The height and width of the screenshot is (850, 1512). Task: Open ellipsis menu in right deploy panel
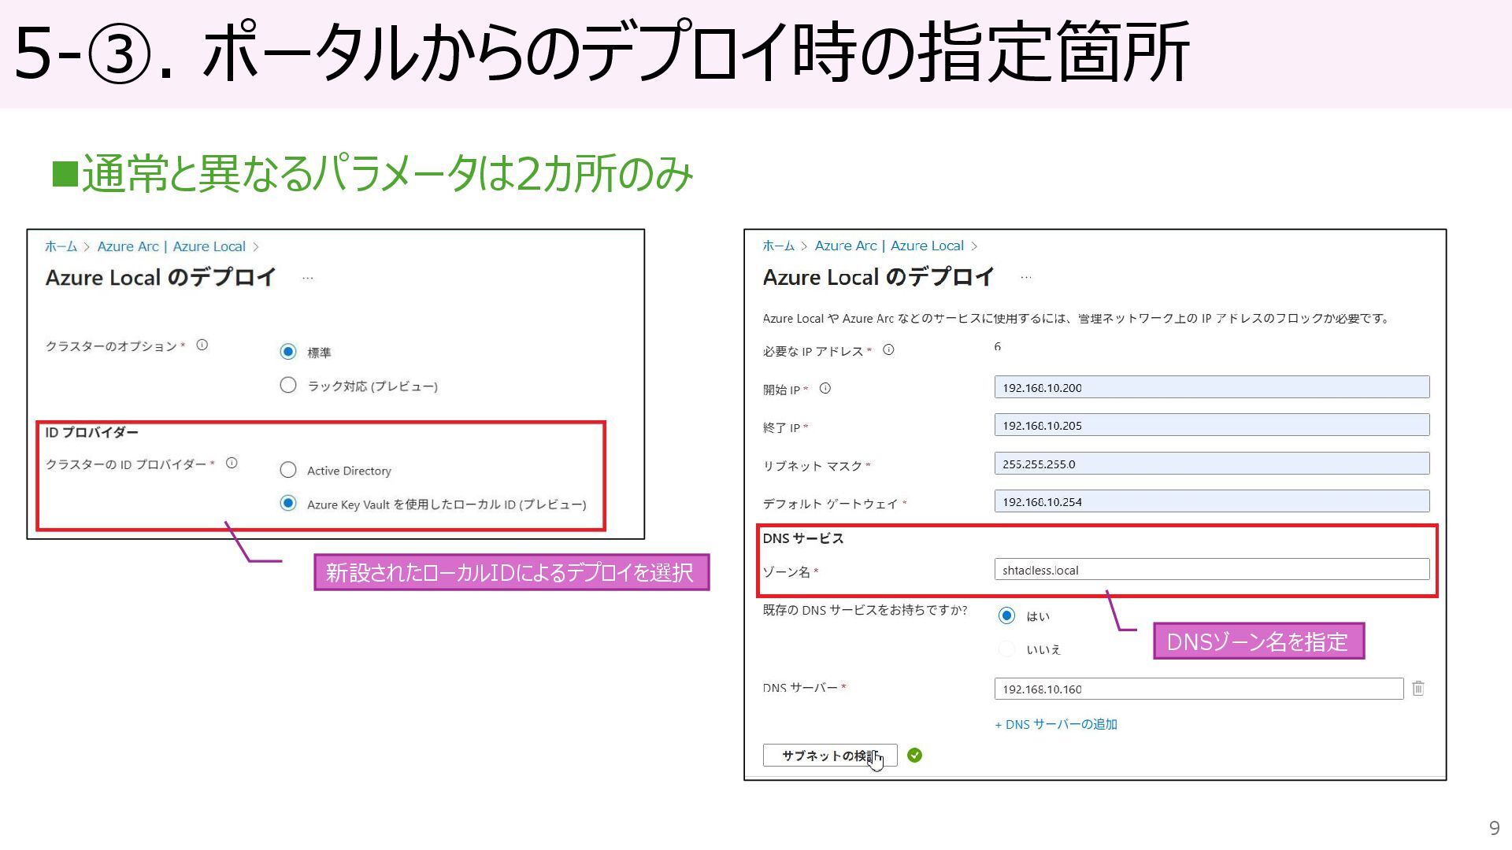coord(1025,278)
